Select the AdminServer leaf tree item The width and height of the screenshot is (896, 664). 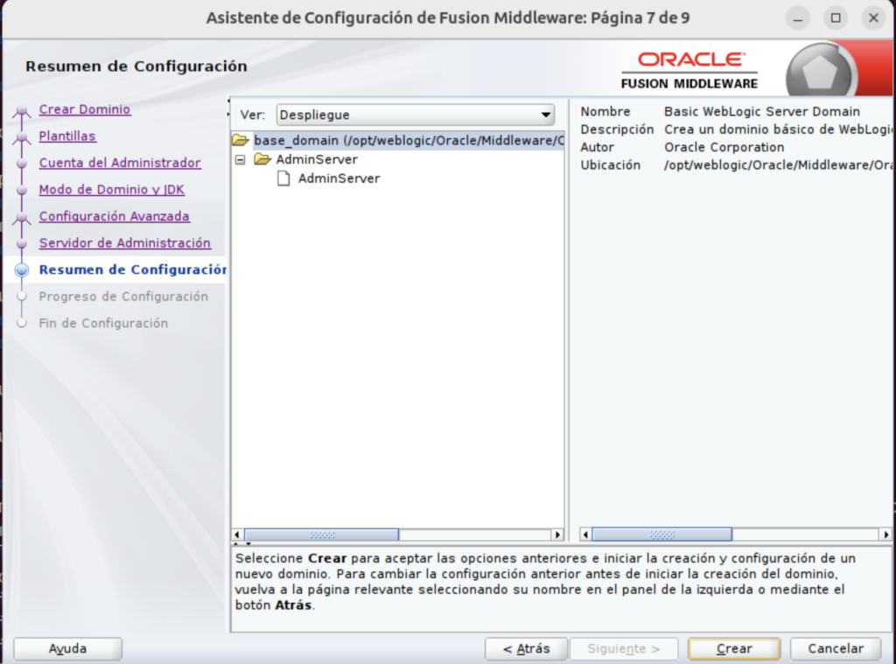coord(339,178)
